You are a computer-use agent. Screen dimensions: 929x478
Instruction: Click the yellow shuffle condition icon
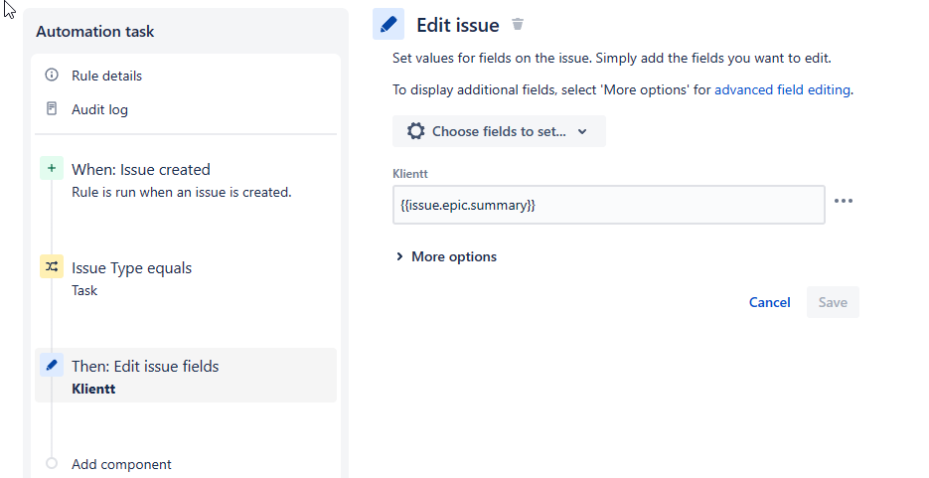[x=51, y=267]
